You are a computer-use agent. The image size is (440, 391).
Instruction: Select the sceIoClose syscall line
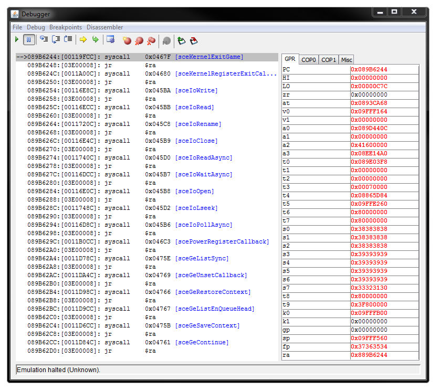pos(147,141)
